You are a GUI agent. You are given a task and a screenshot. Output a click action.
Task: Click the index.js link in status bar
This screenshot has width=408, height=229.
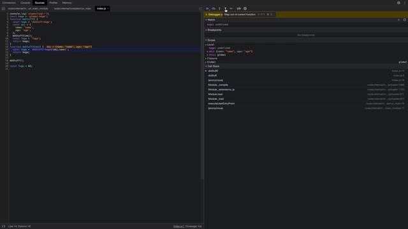pyautogui.click(x=178, y=226)
